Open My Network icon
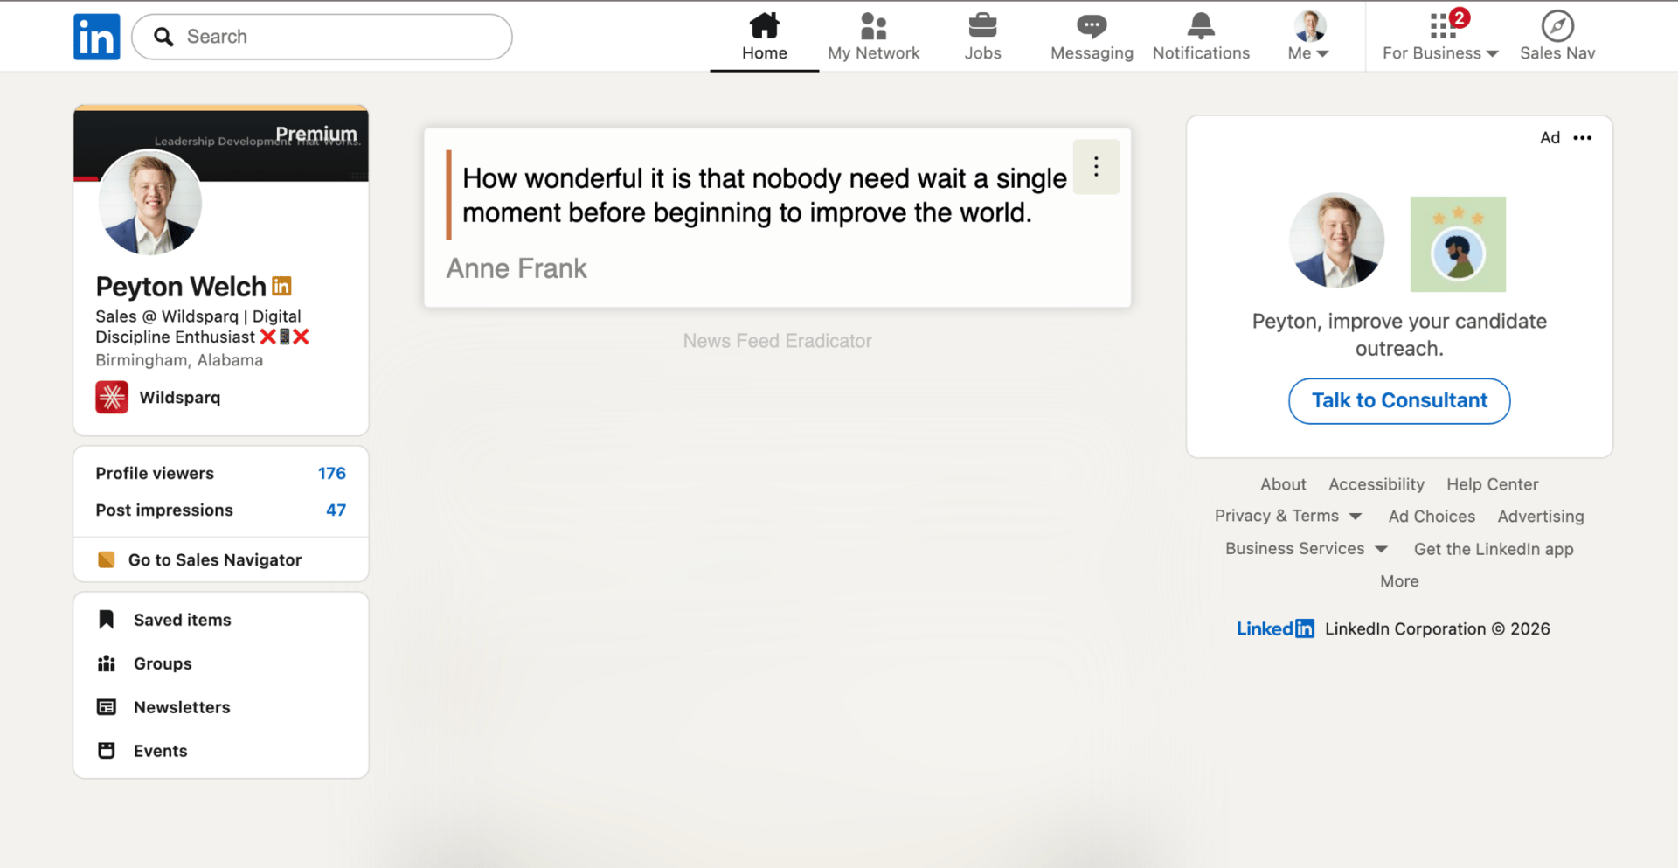 pyautogui.click(x=874, y=26)
